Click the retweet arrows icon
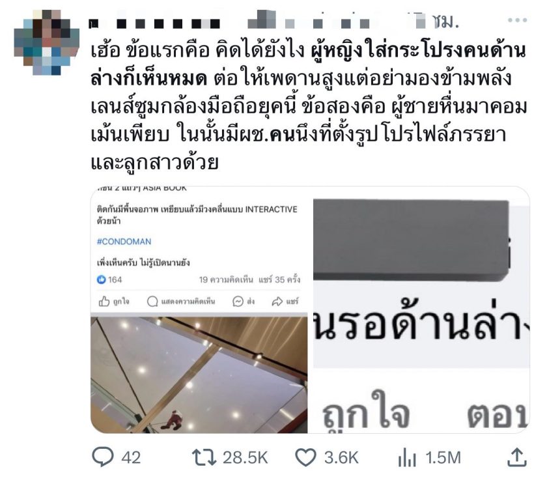This screenshot has width=547, height=482. click(x=204, y=457)
